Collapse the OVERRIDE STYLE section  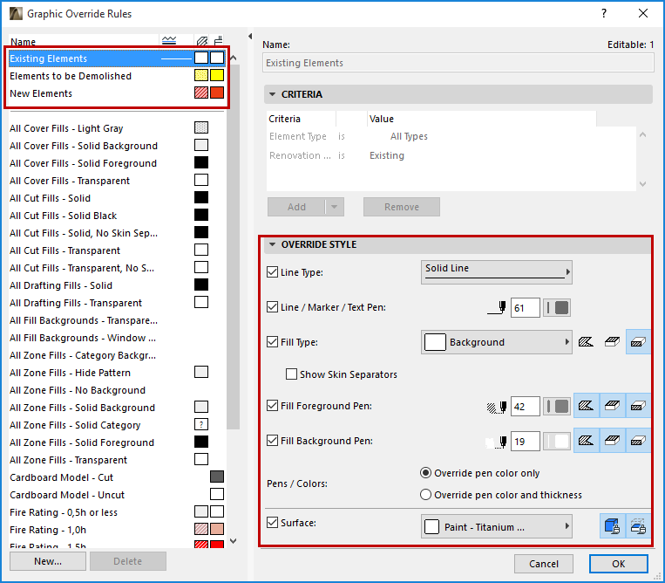(272, 244)
